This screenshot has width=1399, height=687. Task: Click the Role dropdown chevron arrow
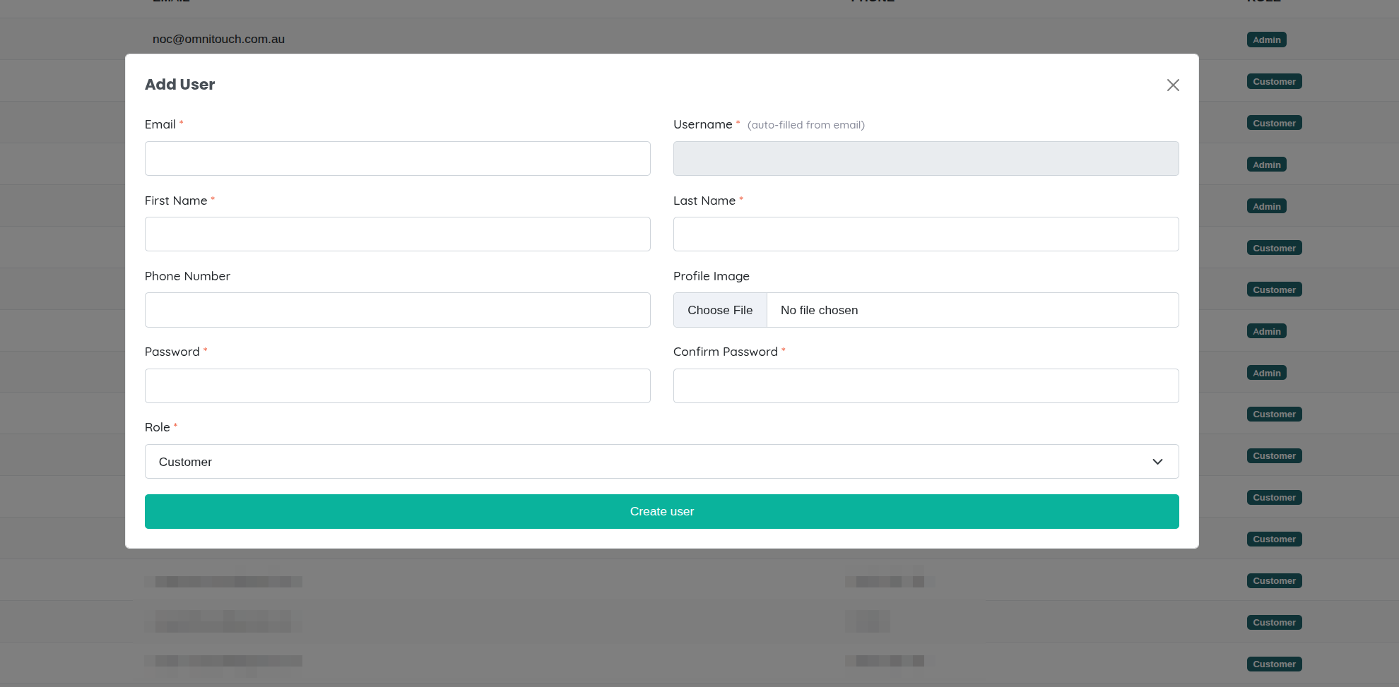pos(1157,462)
